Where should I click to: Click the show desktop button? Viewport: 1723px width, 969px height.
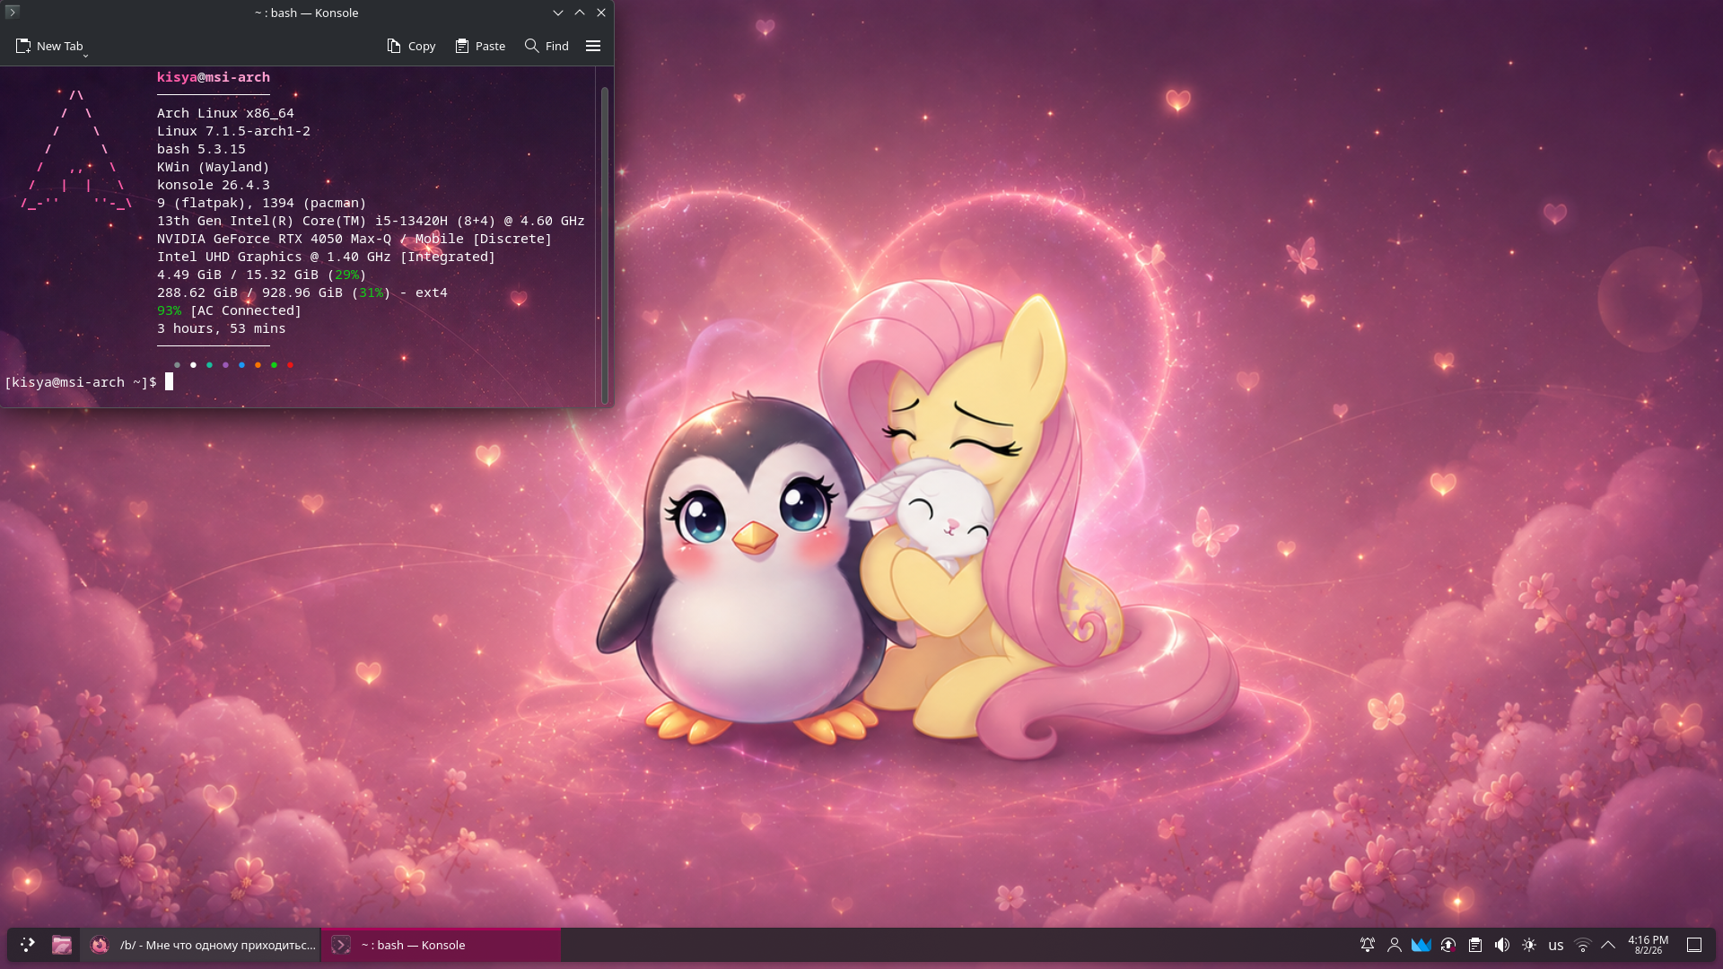click(x=1694, y=945)
